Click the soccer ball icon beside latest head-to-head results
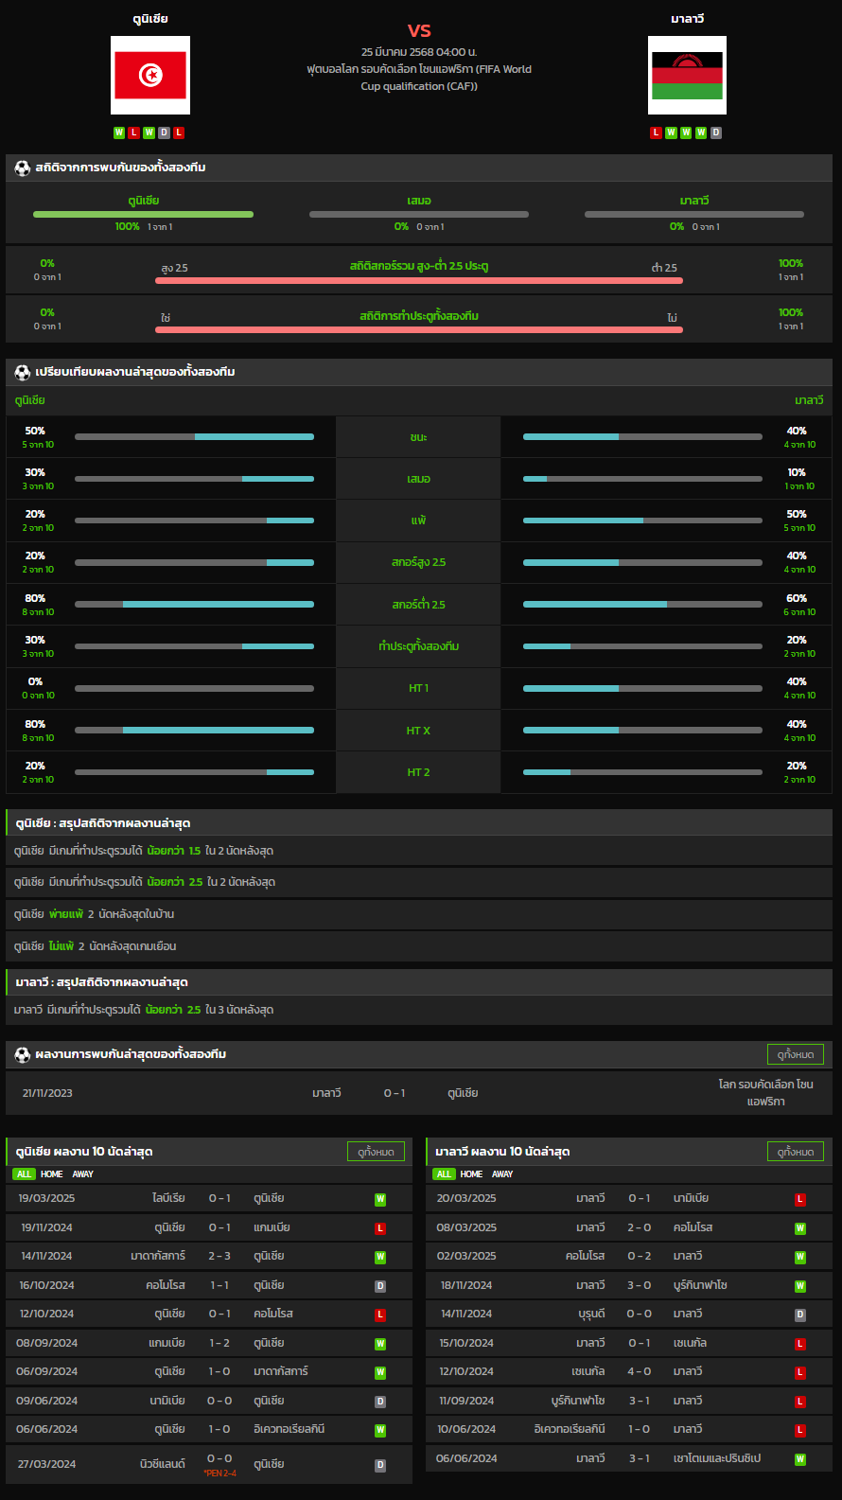 click(23, 1054)
